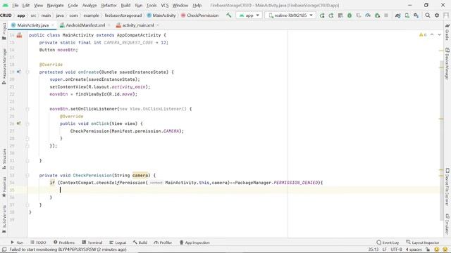The height and width of the screenshot is (253, 451).
Task: Open the realme RMX2185 device dropdown
Action: pos(290,15)
